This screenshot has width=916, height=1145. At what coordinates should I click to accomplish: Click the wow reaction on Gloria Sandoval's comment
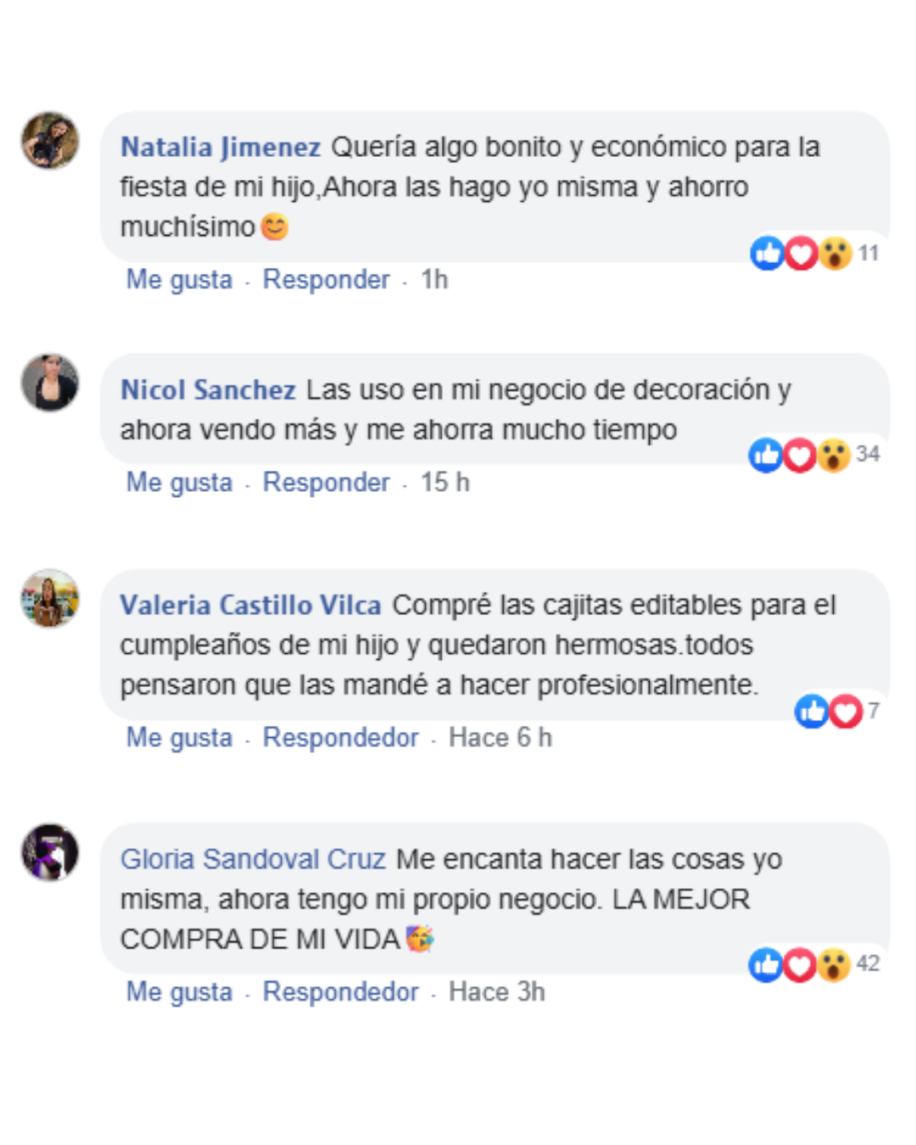point(834,964)
